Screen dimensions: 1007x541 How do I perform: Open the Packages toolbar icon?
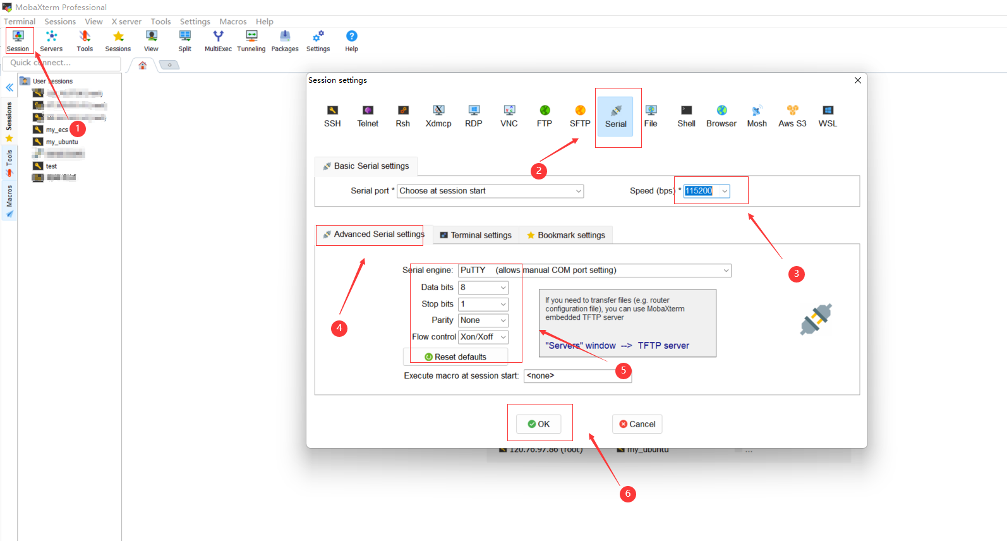point(285,41)
